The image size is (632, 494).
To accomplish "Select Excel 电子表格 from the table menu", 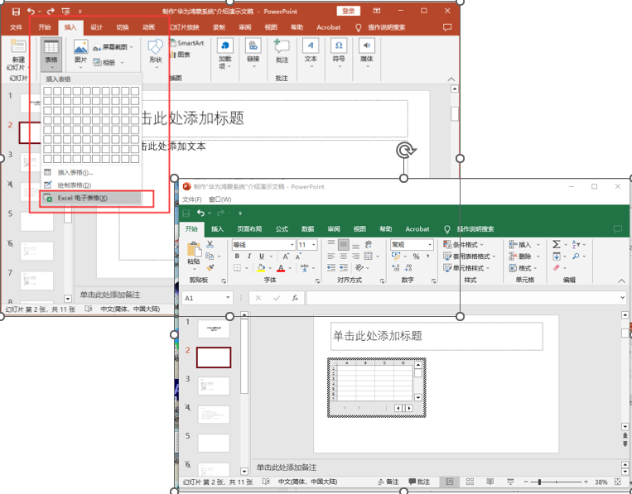I will [x=83, y=199].
